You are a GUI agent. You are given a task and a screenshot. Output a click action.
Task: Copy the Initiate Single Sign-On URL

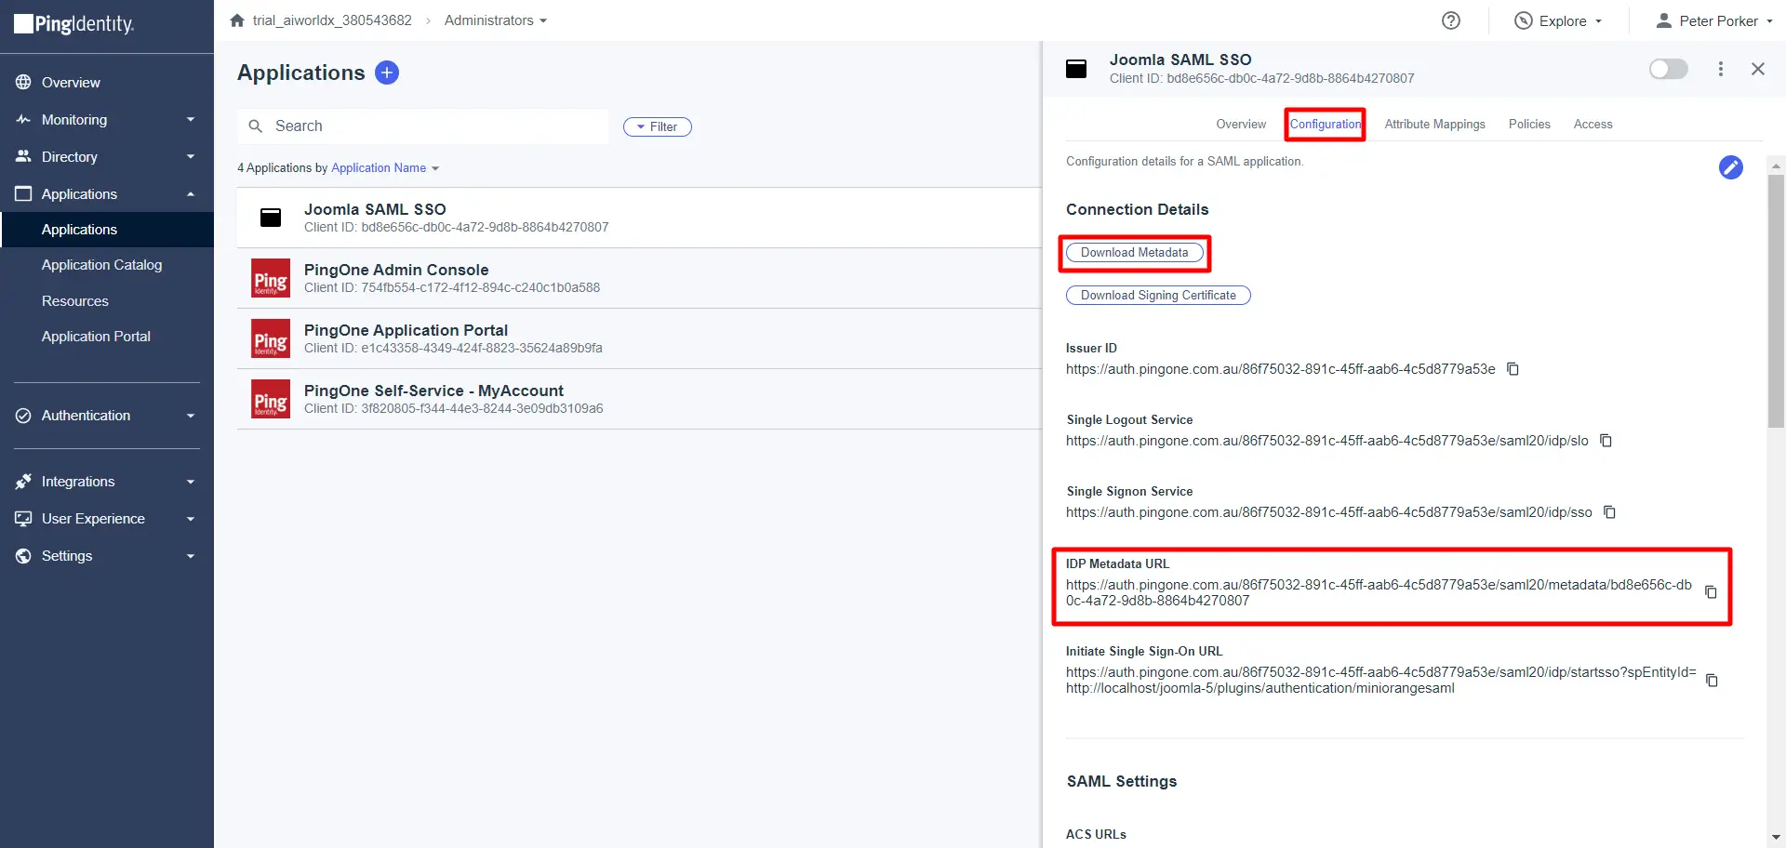point(1711,681)
